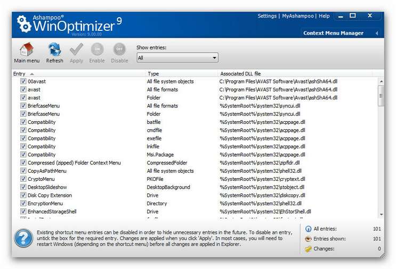396x269 pixels.
Task: Uncheck Compatibility entry for Msi.Package
Action: pos(23,154)
